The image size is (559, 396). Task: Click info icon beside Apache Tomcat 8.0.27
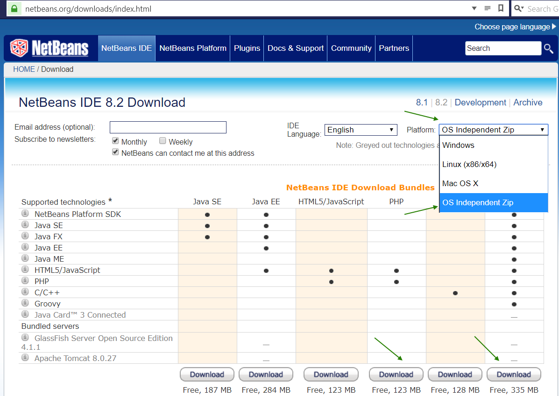25,357
